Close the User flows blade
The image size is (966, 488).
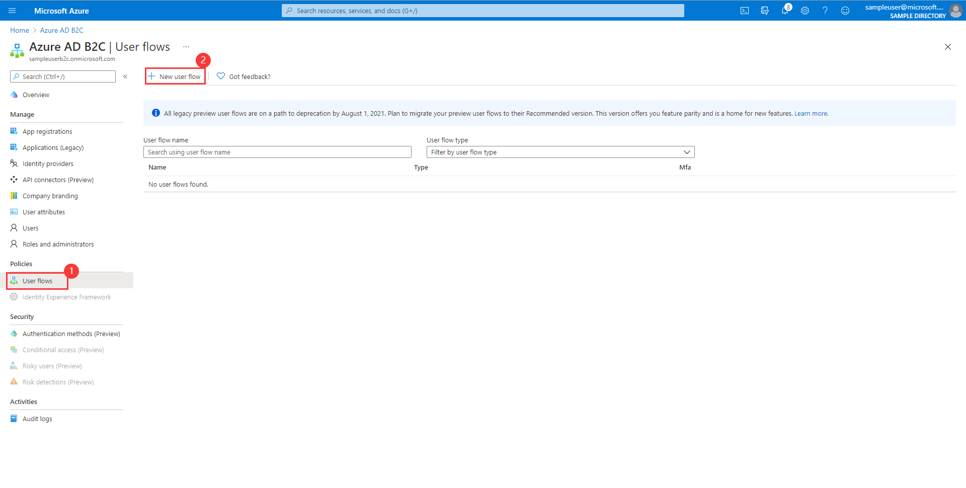tap(948, 47)
